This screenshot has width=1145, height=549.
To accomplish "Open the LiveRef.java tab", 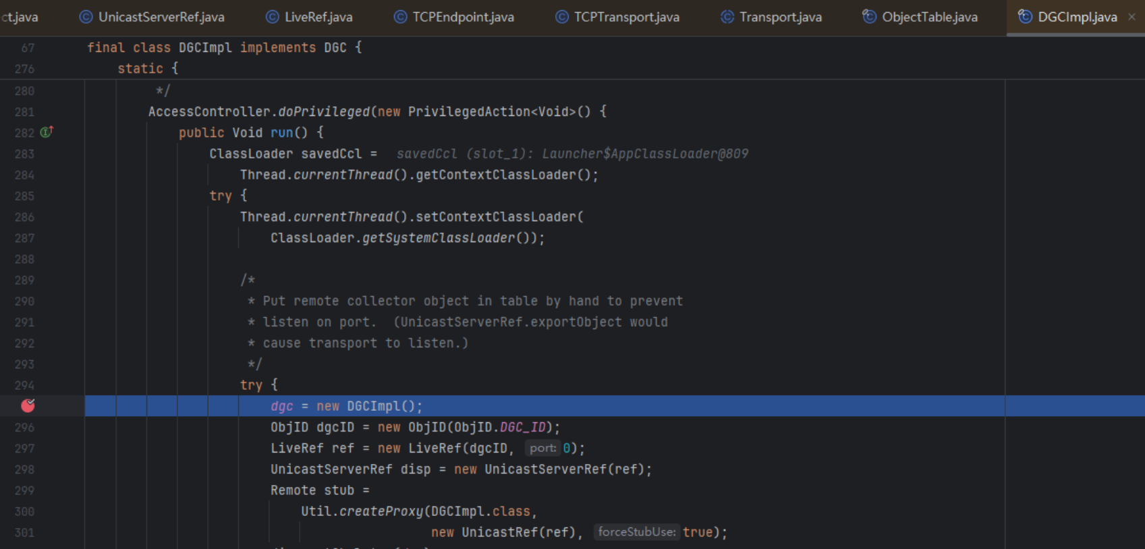I will (318, 17).
